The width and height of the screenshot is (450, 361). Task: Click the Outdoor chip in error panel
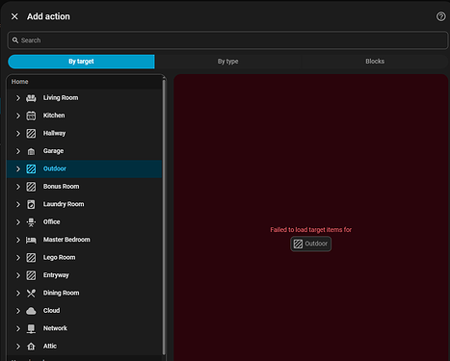[x=310, y=244]
